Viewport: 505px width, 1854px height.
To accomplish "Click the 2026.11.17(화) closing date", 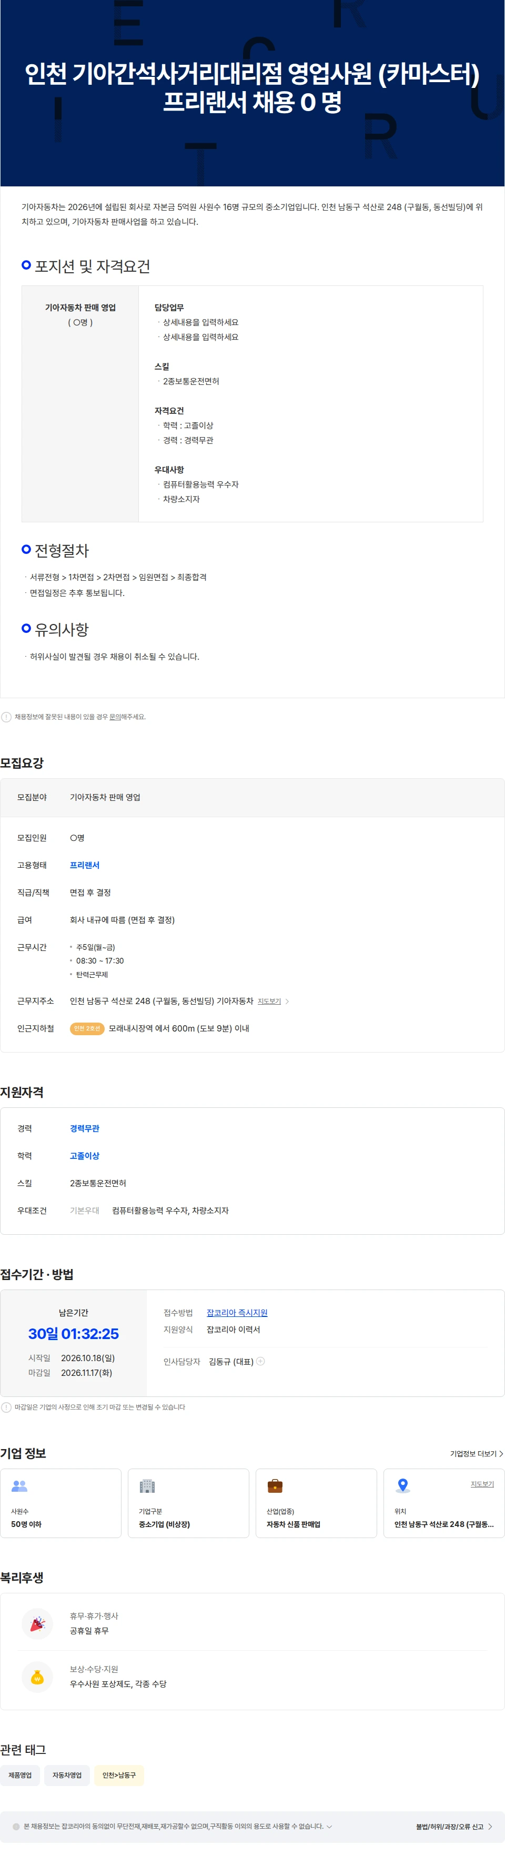I will (86, 1373).
